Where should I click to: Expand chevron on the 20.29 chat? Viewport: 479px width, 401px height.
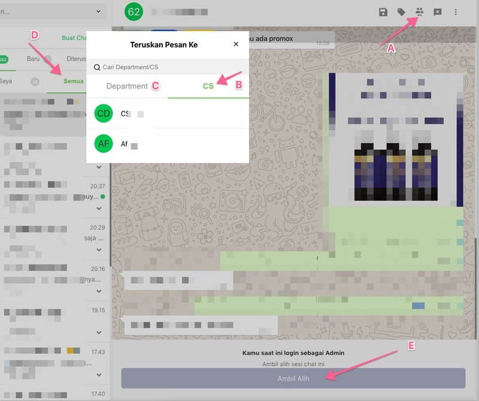(98, 250)
